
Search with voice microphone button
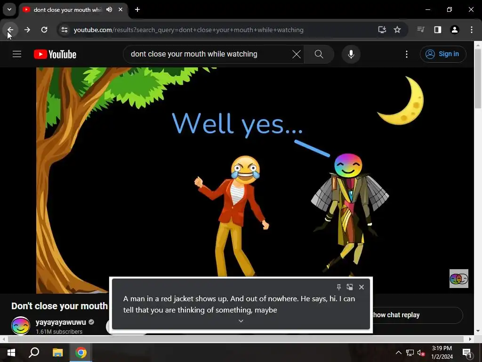coord(351,54)
